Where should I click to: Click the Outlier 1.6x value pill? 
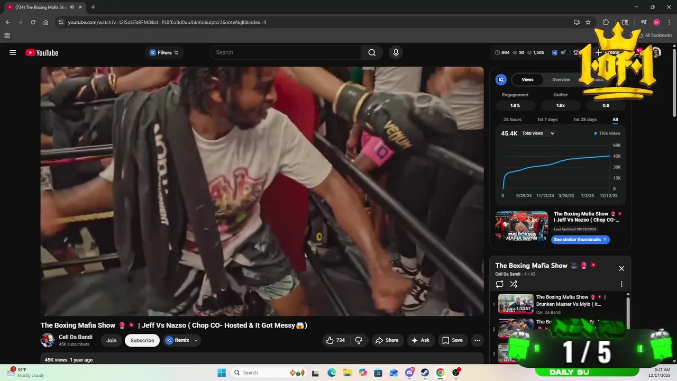561,105
